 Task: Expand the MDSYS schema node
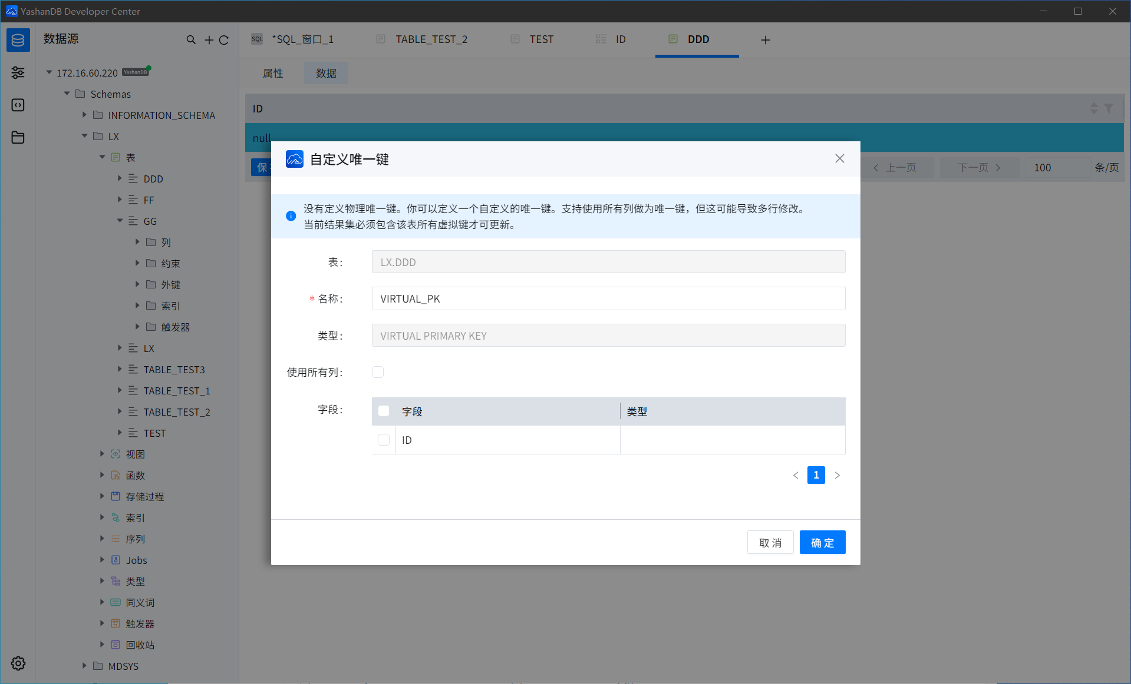coord(84,666)
